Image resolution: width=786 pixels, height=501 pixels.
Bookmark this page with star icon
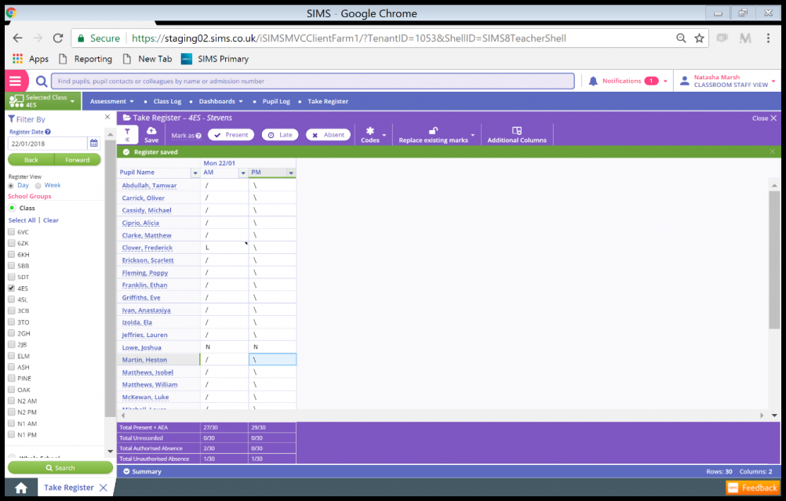pos(699,38)
